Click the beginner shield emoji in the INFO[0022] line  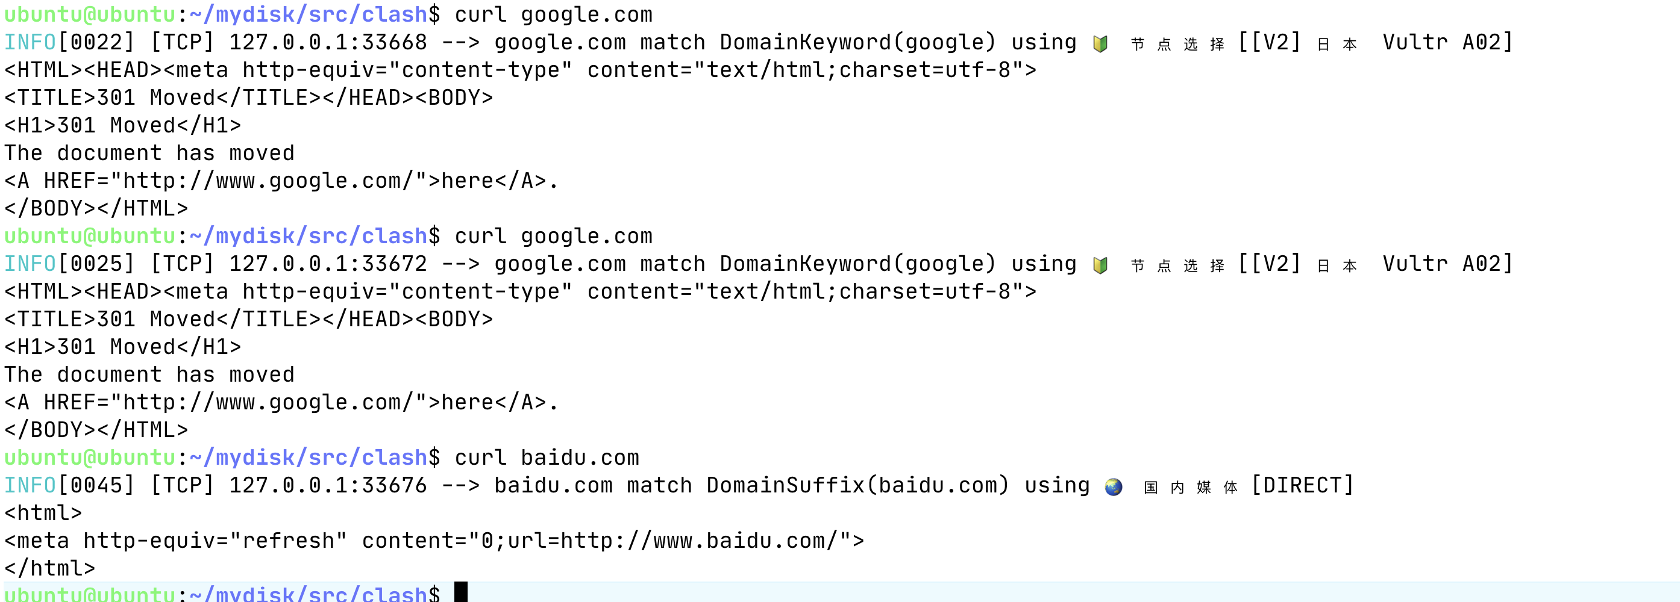(1100, 44)
